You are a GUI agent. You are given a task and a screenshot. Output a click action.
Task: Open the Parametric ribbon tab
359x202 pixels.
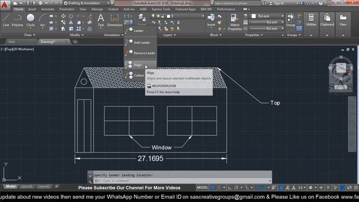tap(67, 9)
